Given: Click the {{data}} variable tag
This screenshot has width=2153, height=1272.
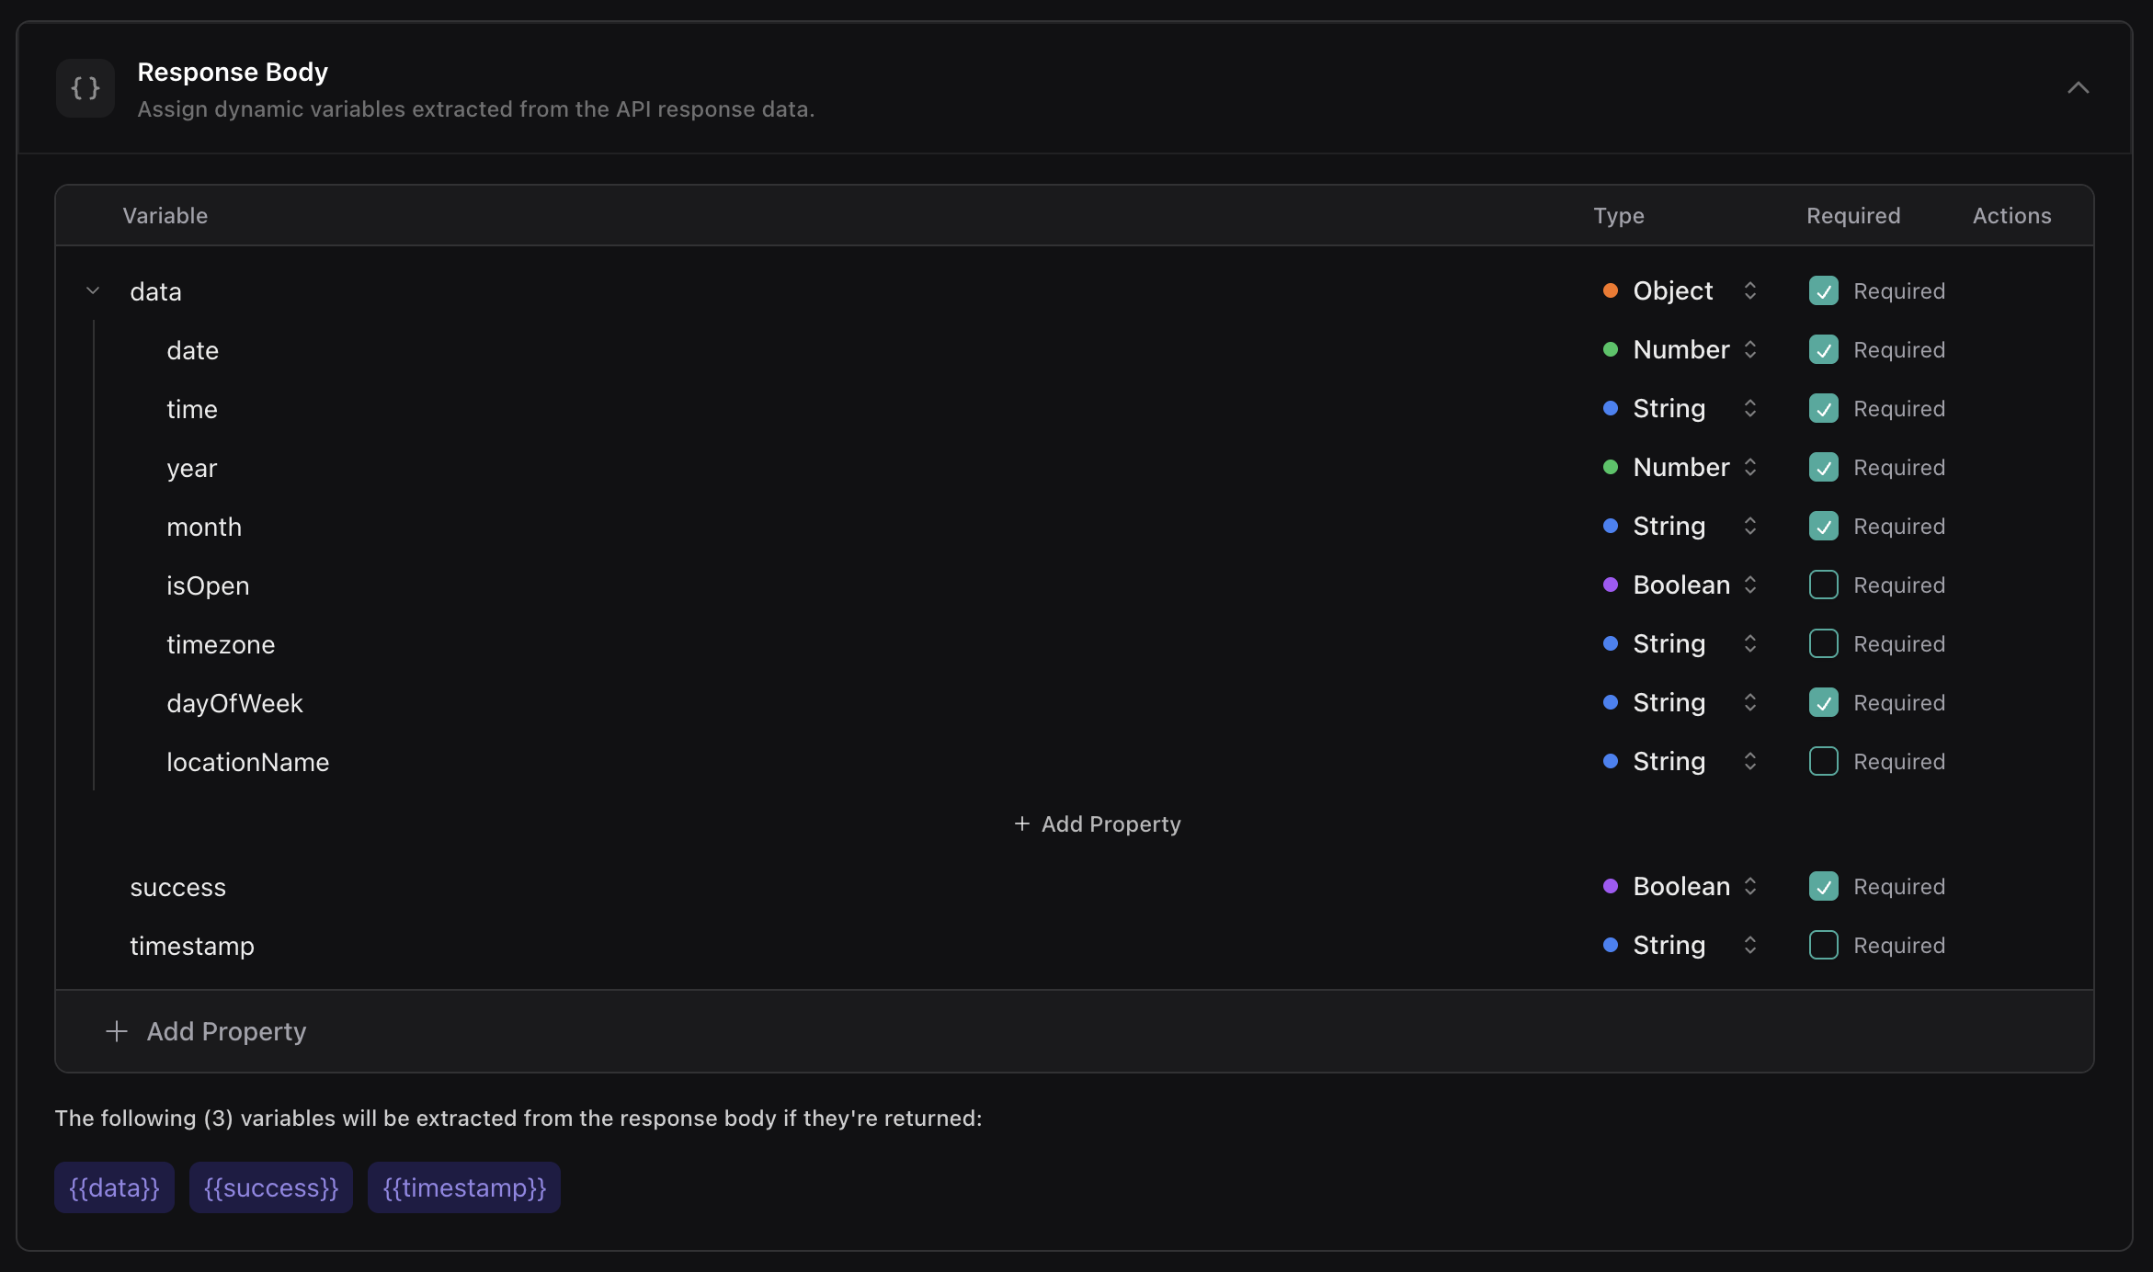Looking at the screenshot, I should coord(115,1187).
